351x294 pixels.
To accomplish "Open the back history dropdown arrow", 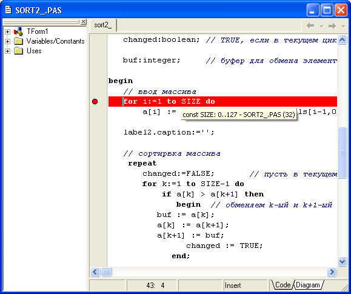I will coord(321,27).
